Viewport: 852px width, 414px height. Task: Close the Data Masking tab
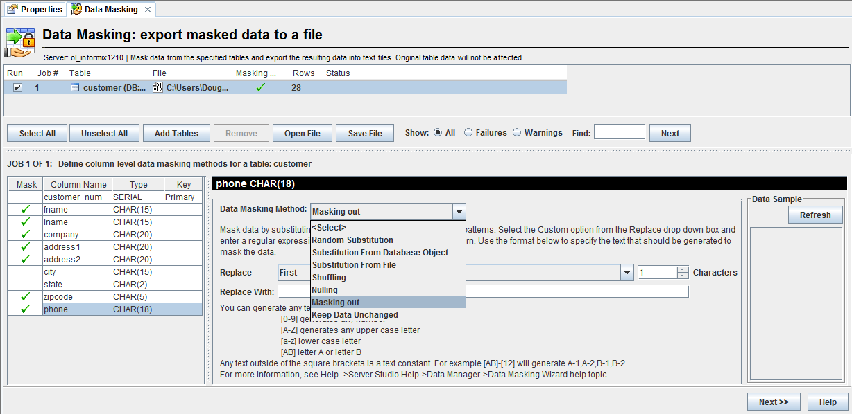147,10
